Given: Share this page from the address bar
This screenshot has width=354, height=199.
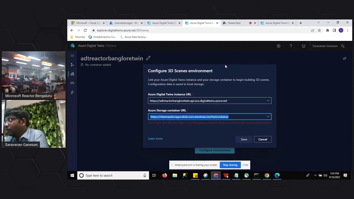Looking at the screenshot, I should (x=313, y=30).
